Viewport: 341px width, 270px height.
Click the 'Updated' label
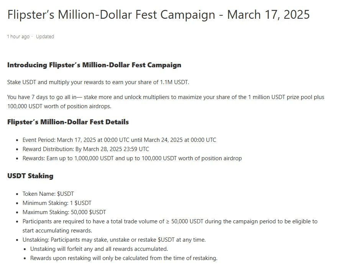pyautogui.click(x=45, y=36)
